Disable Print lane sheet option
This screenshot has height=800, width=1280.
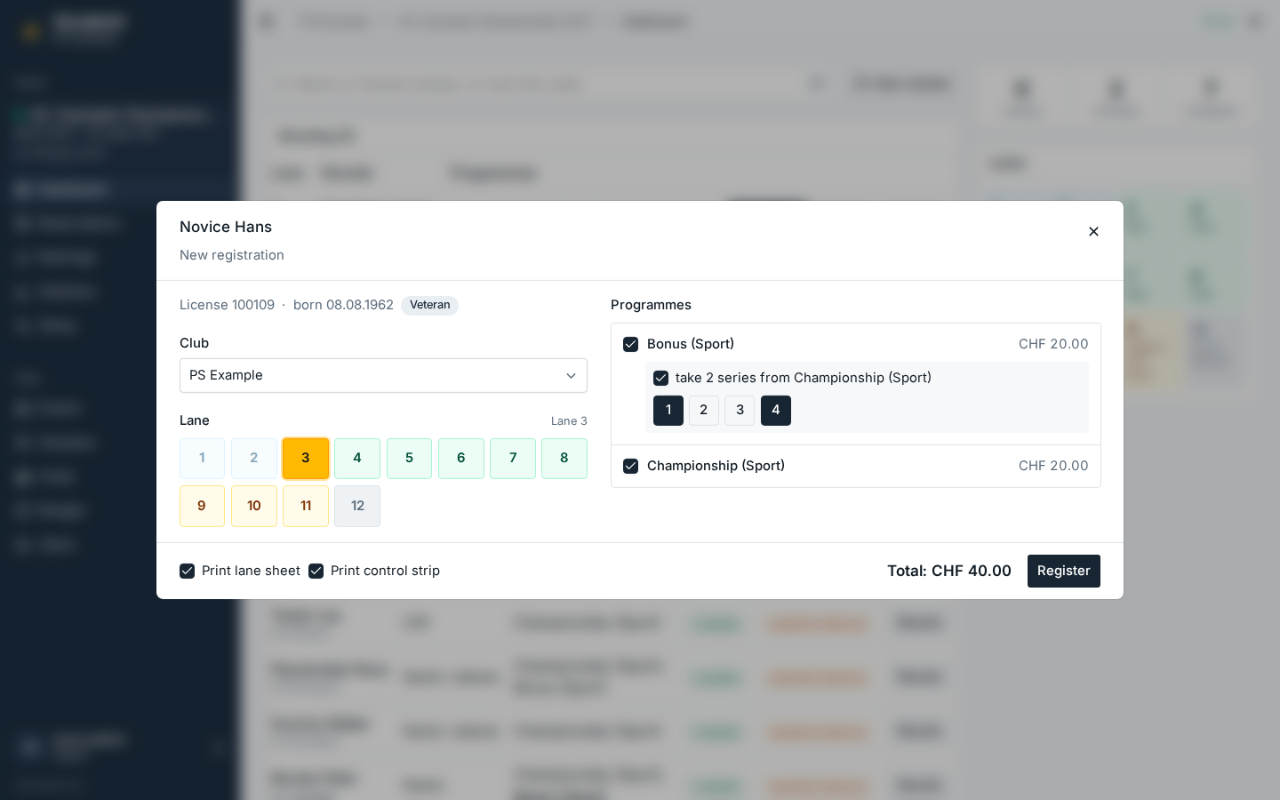tap(188, 571)
